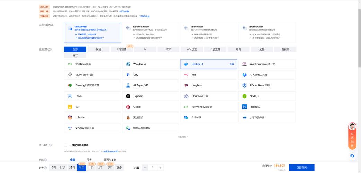
Task: Click the server quantity input field
Action: [x=153, y=167]
